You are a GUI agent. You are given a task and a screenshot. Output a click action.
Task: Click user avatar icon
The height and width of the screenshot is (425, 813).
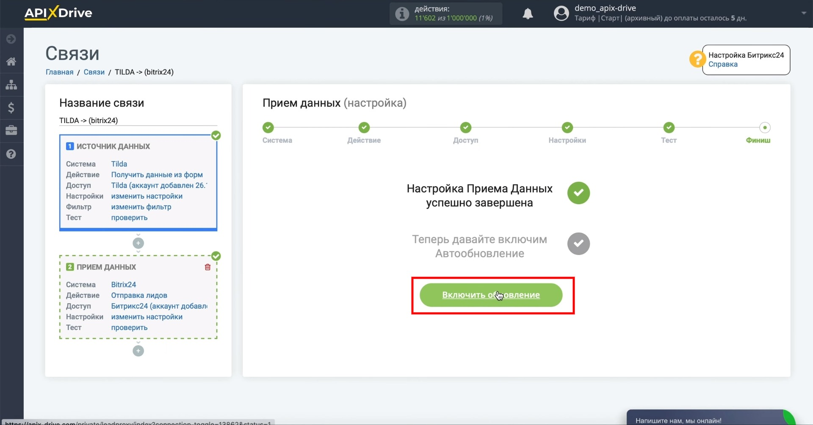pos(561,14)
